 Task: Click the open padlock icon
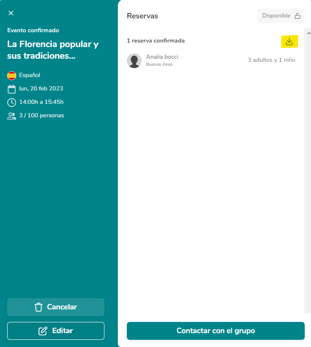pos(298,16)
